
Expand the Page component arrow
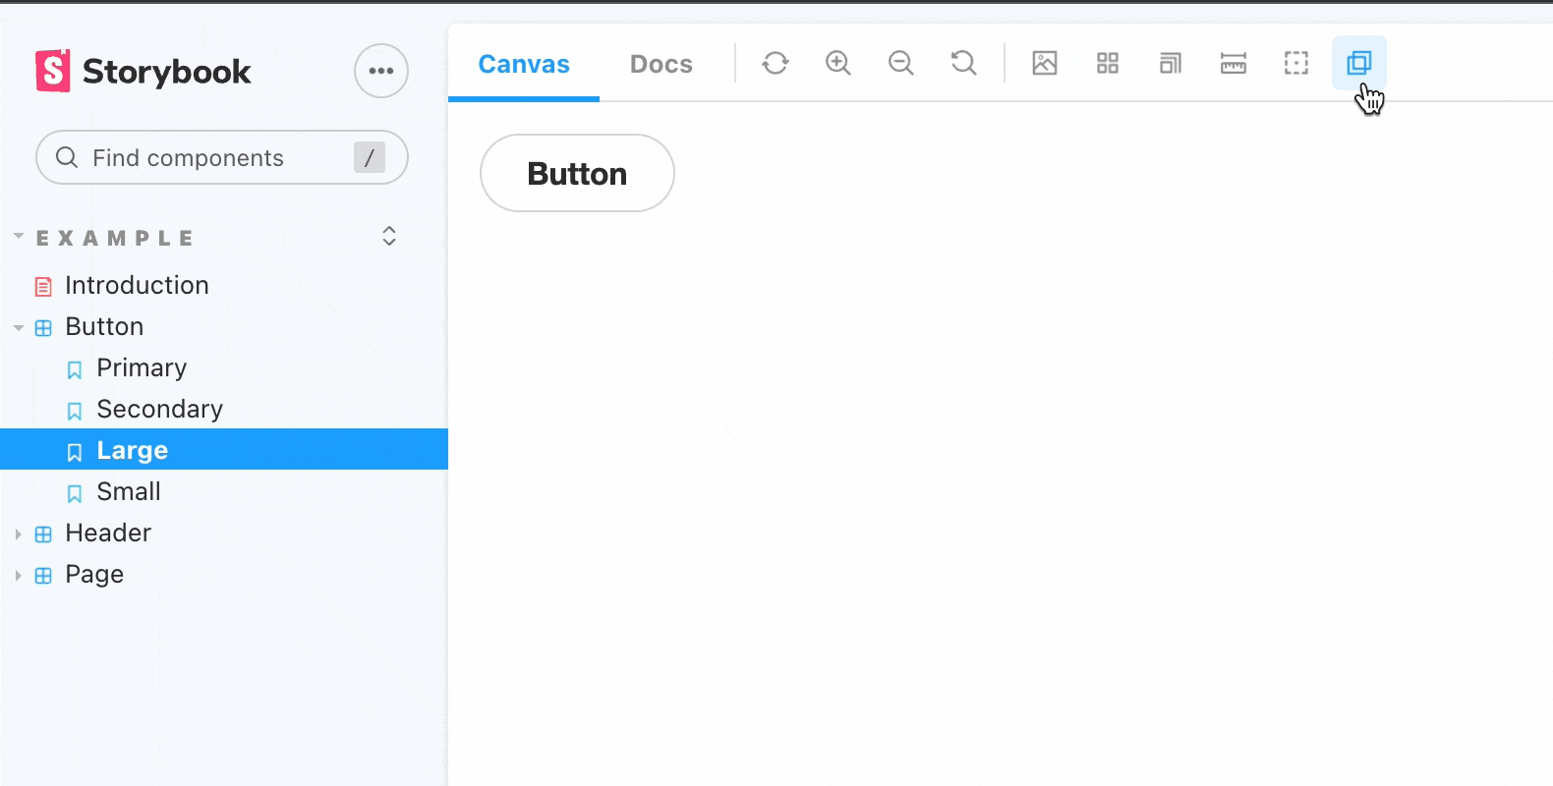(x=18, y=576)
